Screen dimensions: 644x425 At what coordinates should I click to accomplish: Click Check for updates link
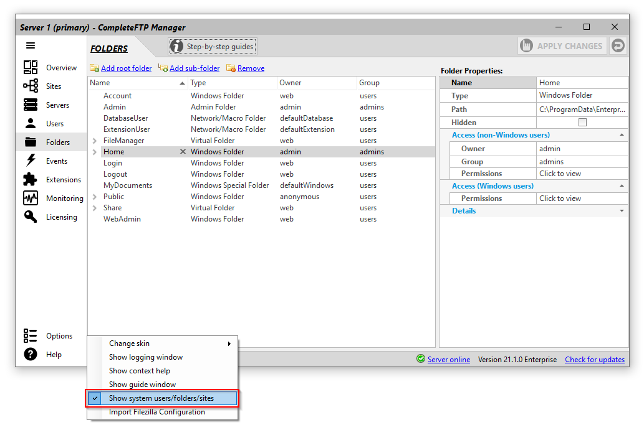point(594,360)
